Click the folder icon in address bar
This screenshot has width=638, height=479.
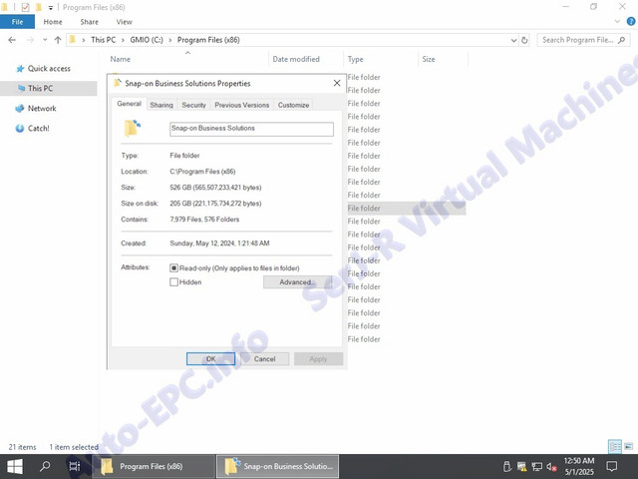[73, 40]
